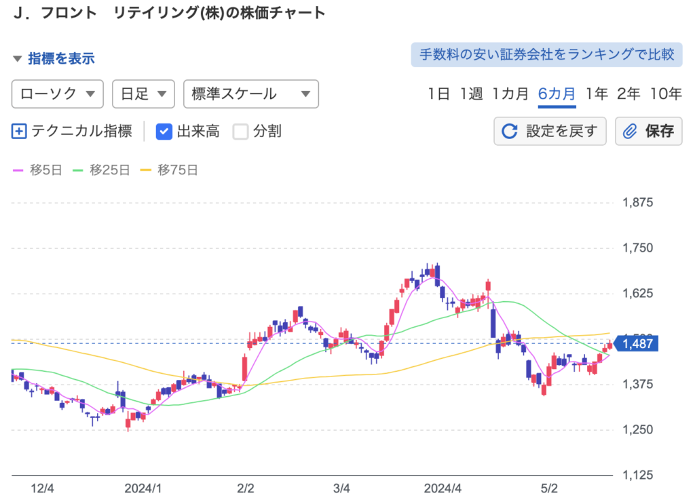The width and height of the screenshot is (695, 504).
Task: Expand the 指標を表示 disclosure triangle
Action: [17, 58]
